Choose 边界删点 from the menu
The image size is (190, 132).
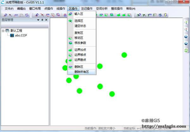click(82, 60)
